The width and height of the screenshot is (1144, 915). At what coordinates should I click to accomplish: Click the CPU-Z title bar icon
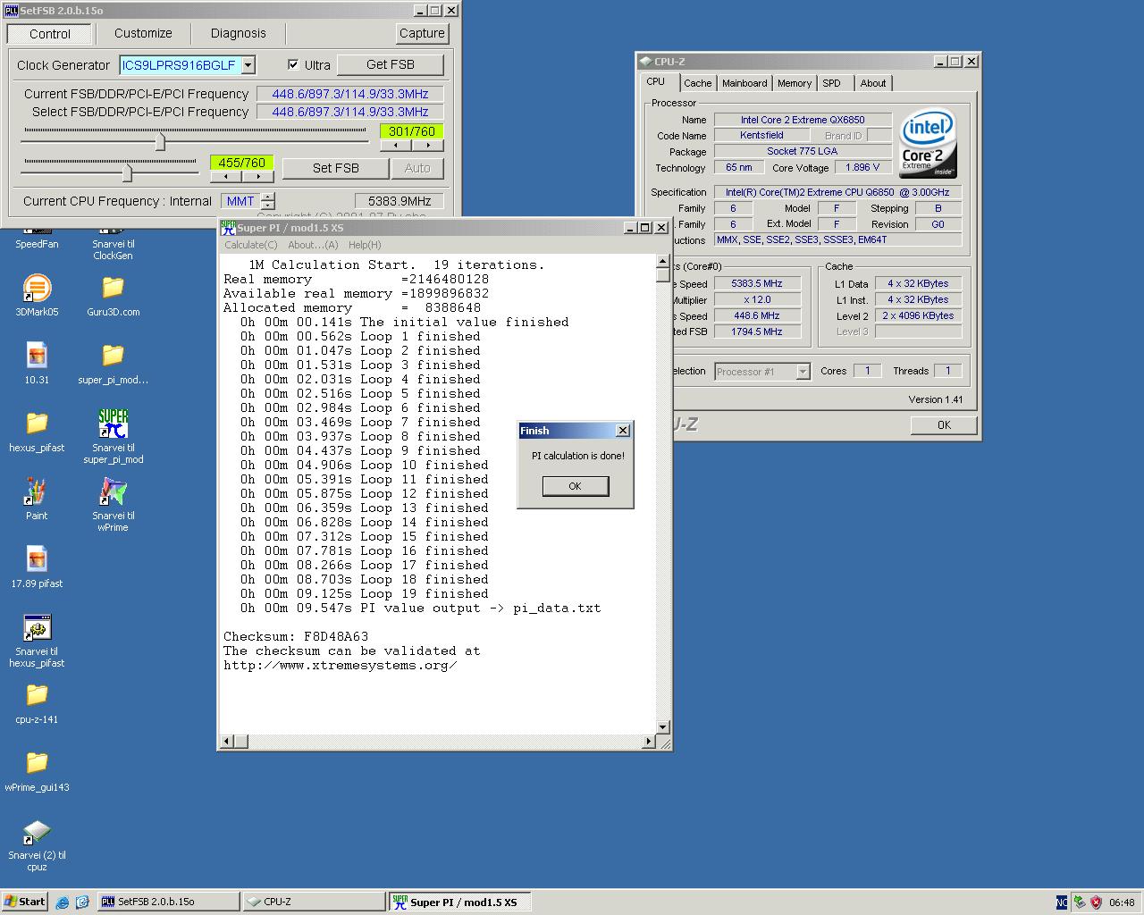(x=644, y=62)
